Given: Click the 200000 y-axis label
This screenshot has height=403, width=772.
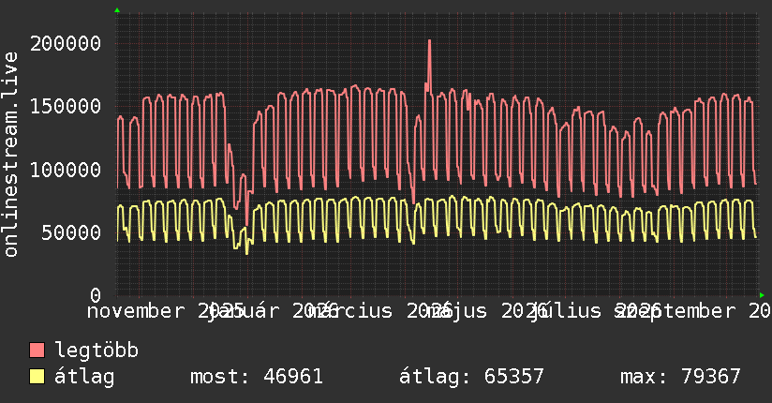Looking at the screenshot, I should [66, 43].
